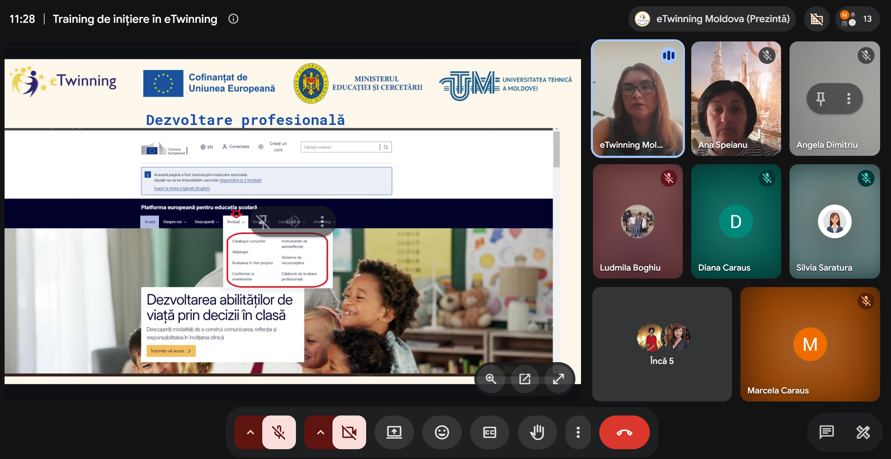Expand video settings chevron
Viewport: 891px width, 459px height.
[x=320, y=432]
